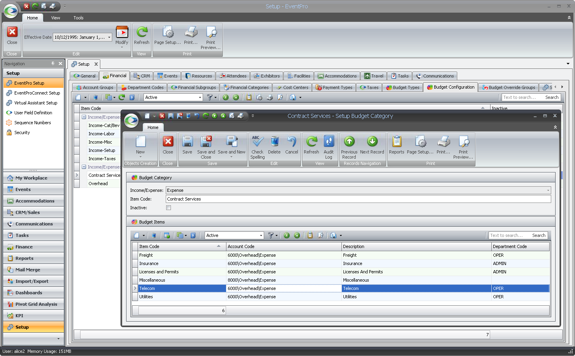
Task: Open Page Setup in the Setup ribbon
Action: click(167, 36)
